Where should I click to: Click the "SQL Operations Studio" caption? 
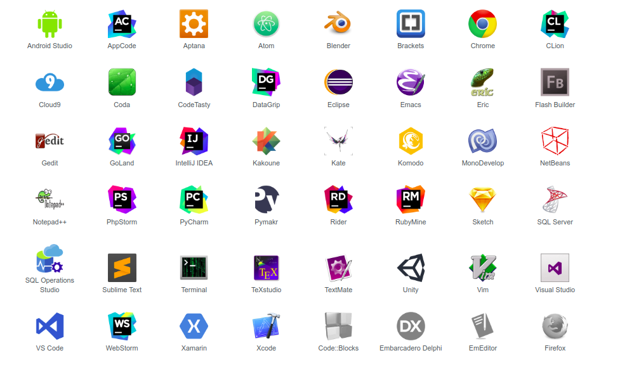[49, 285]
